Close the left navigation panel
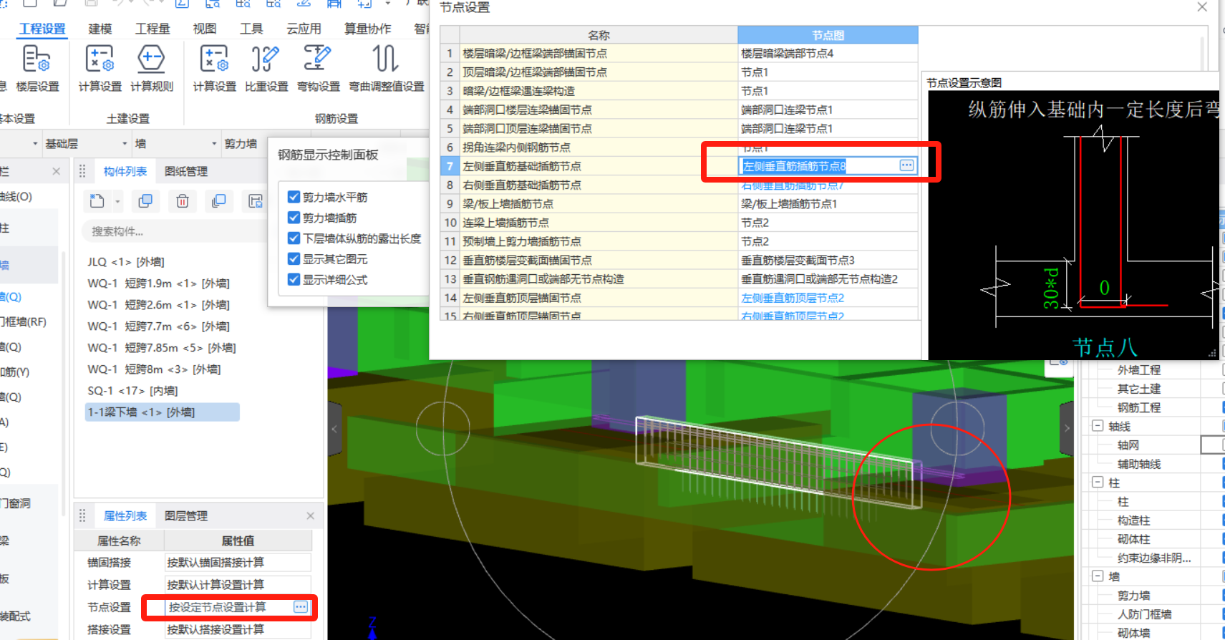Screen dimensions: 1225x640 pos(56,171)
